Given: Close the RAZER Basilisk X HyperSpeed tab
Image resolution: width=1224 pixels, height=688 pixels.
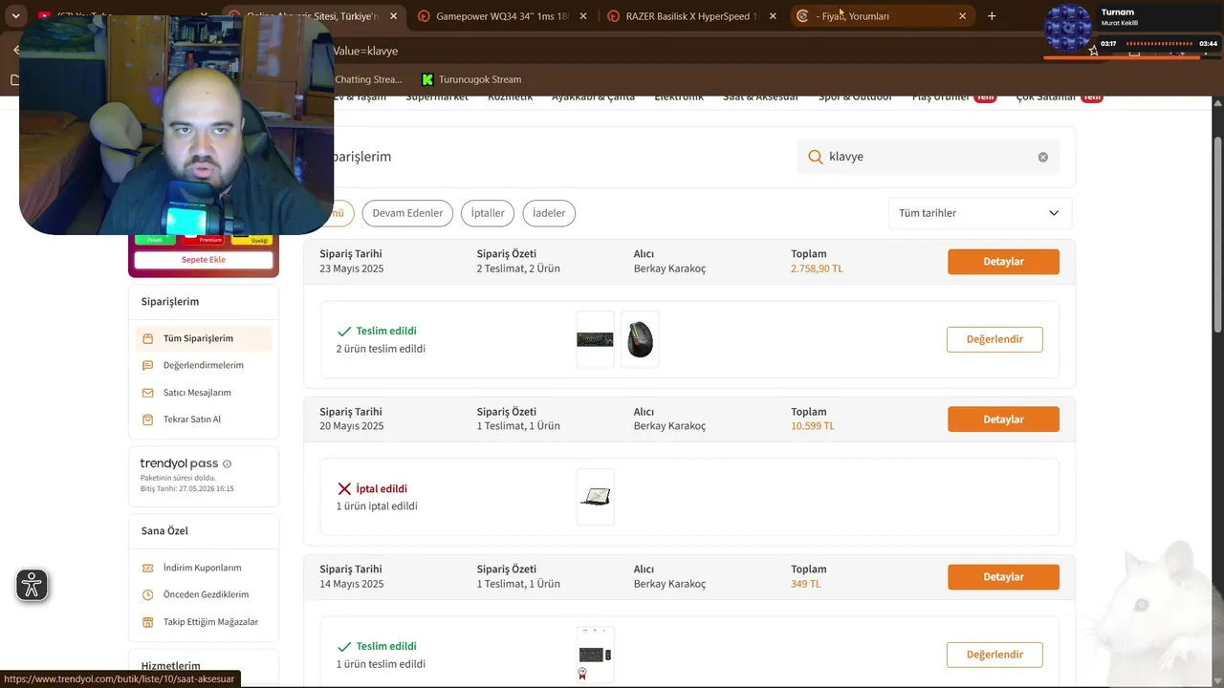Looking at the screenshot, I should click(773, 16).
